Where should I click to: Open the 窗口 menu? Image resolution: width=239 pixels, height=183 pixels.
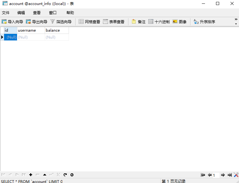53,13
